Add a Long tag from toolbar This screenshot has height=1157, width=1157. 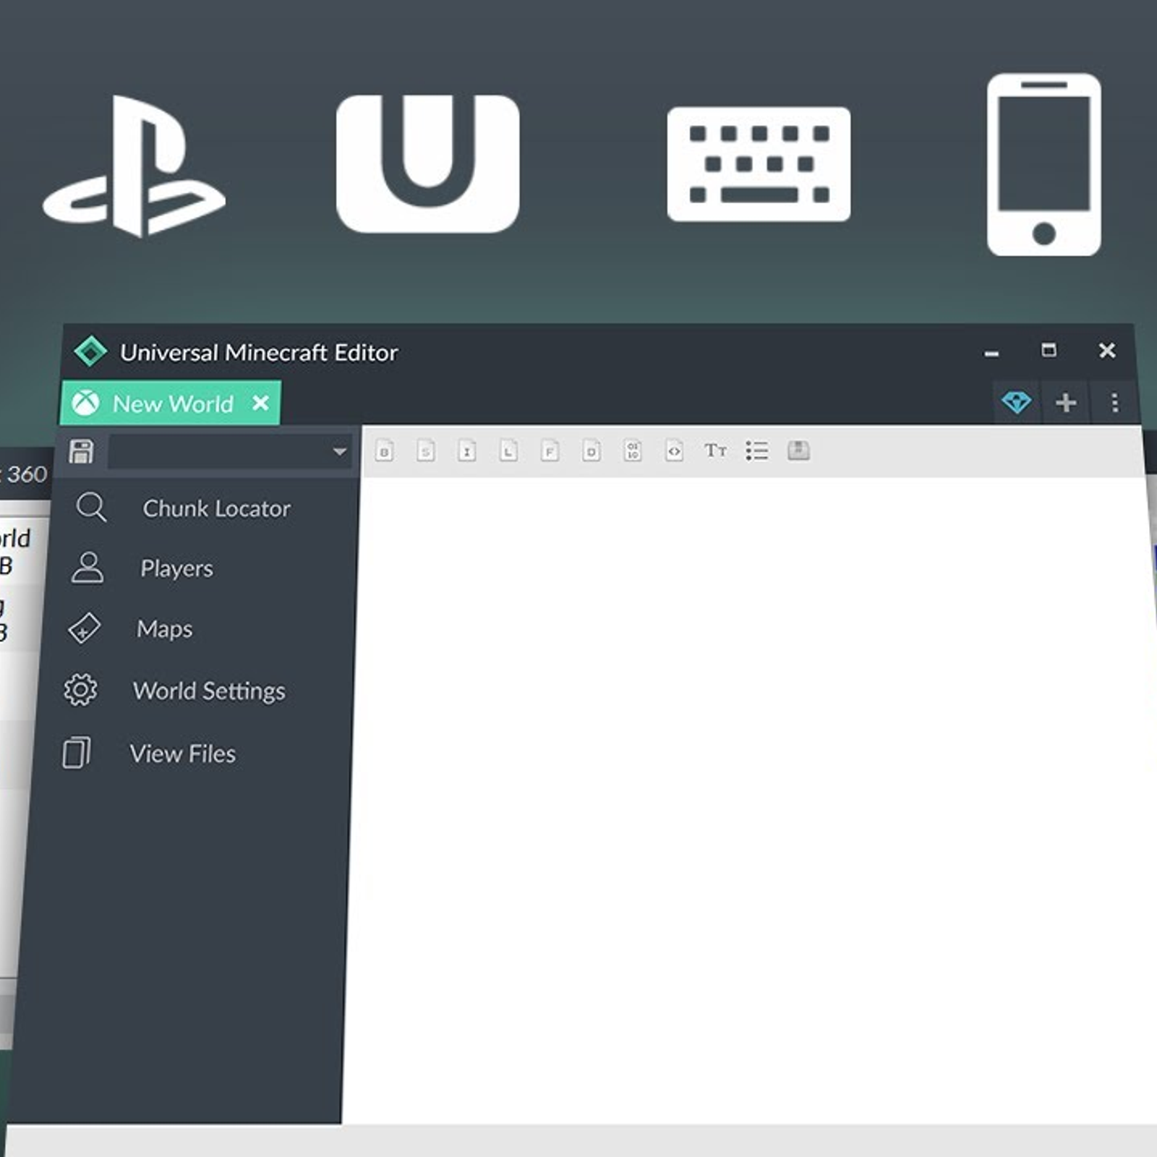(508, 452)
